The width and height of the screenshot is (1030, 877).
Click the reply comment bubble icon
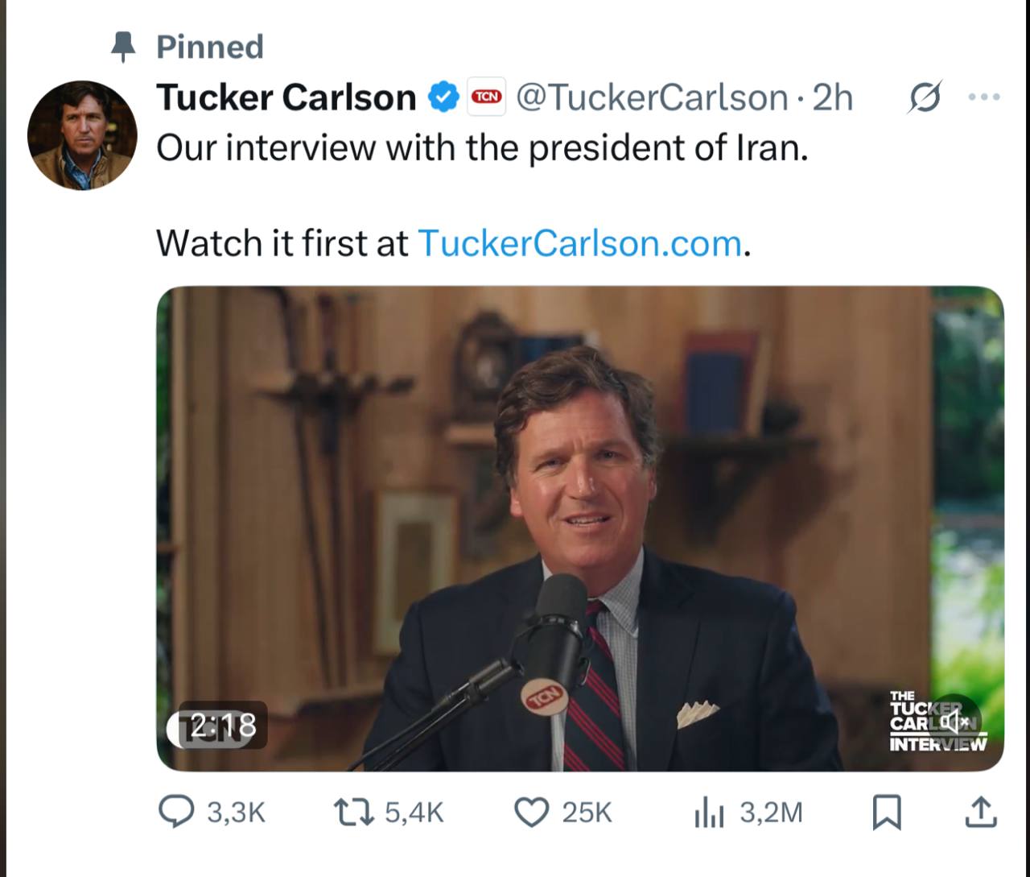(176, 812)
